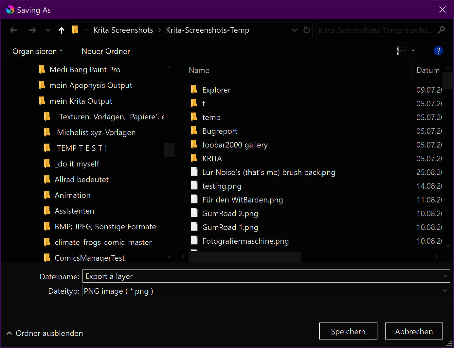Image resolution: width=454 pixels, height=348 pixels.
Task: Open recent locations dropdown arrow
Action: [48, 30]
